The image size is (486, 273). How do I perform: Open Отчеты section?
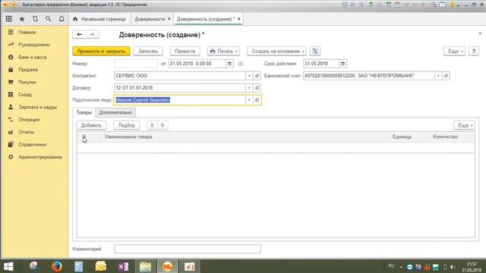click(x=26, y=132)
